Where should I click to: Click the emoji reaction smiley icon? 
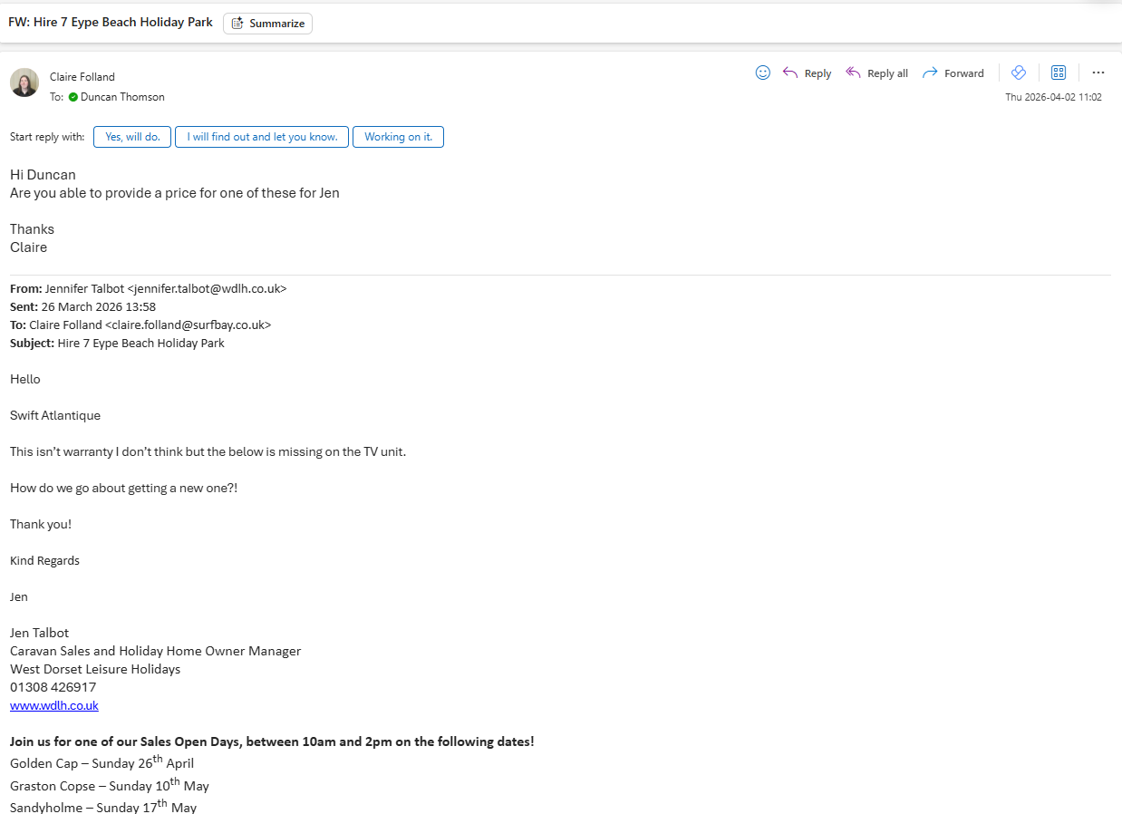763,73
